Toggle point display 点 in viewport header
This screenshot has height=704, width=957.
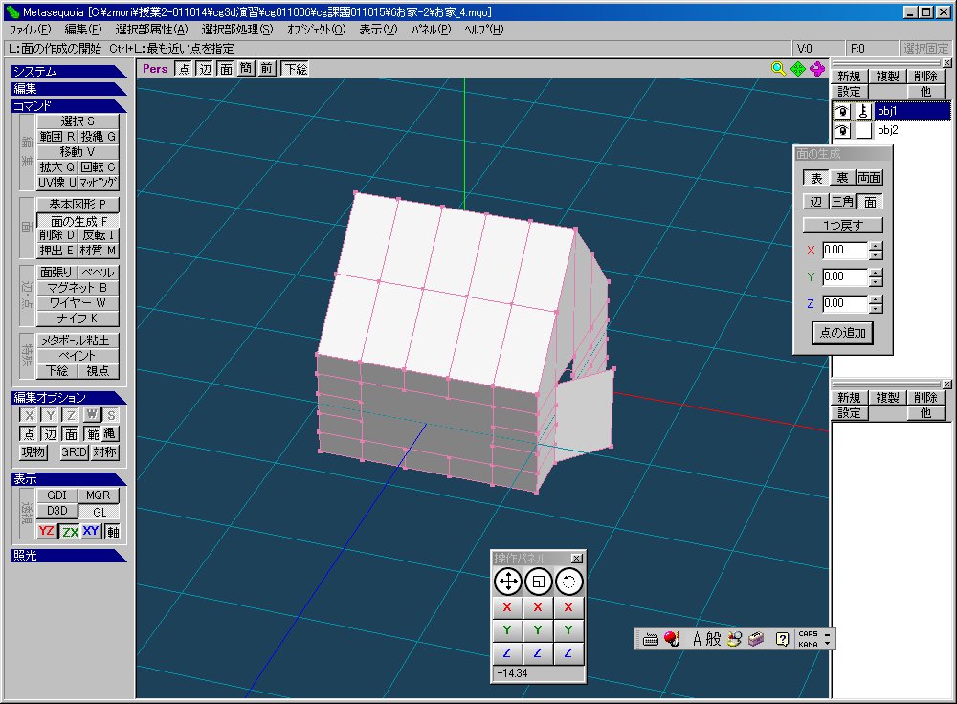[x=185, y=69]
